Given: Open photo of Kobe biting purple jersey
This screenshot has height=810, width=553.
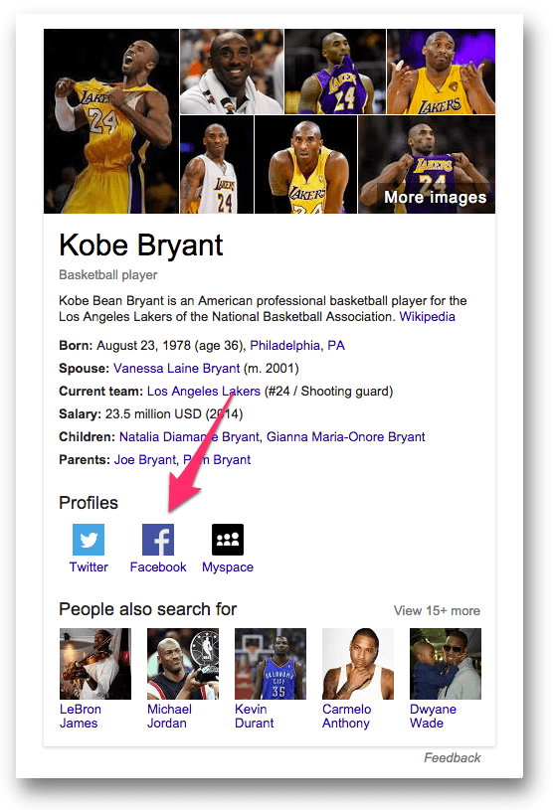Looking at the screenshot, I should point(335,72).
